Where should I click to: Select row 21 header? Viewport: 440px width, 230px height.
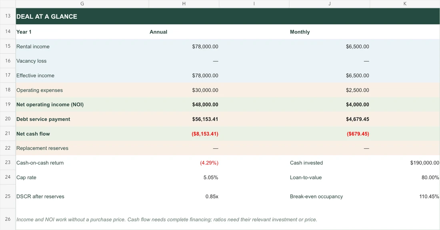(8, 134)
